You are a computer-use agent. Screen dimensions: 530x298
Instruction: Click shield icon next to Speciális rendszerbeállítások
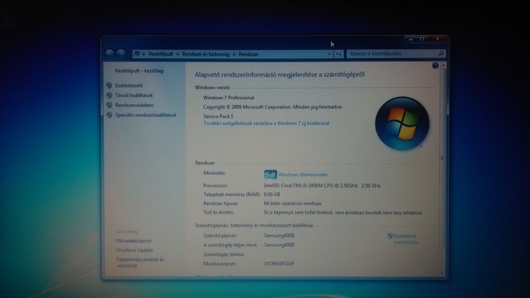(109, 115)
